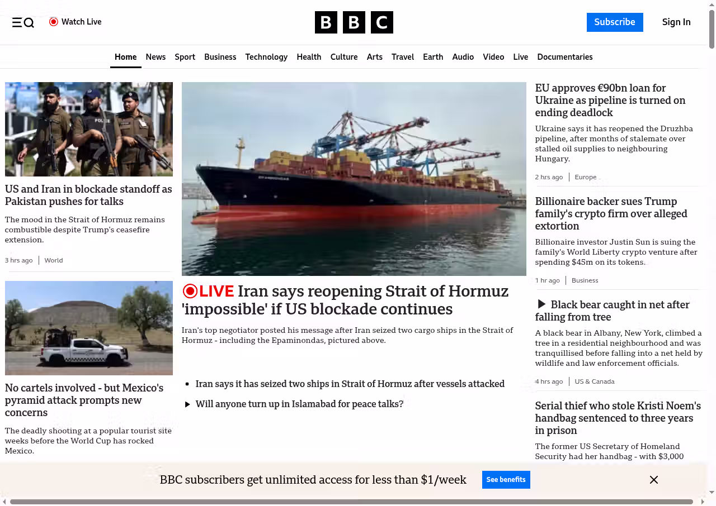Go to the Documentaries section
The width and height of the screenshot is (716, 506).
pyautogui.click(x=564, y=57)
